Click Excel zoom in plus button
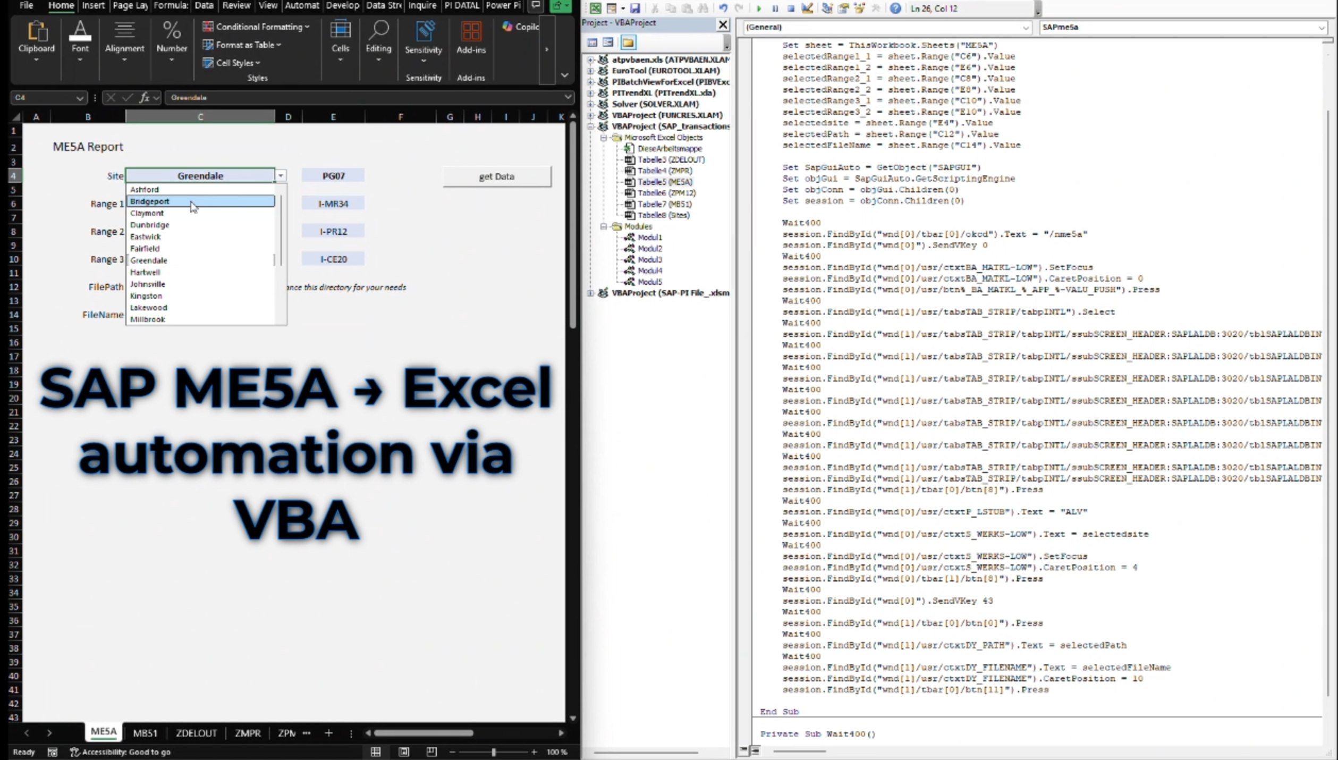The image size is (1338, 760). pos(534,752)
